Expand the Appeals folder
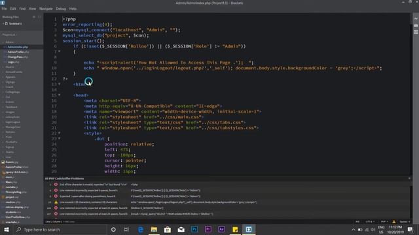Image resolution: width=419 pixels, height=235 pixels. pyautogui.click(x=10, y=77)
